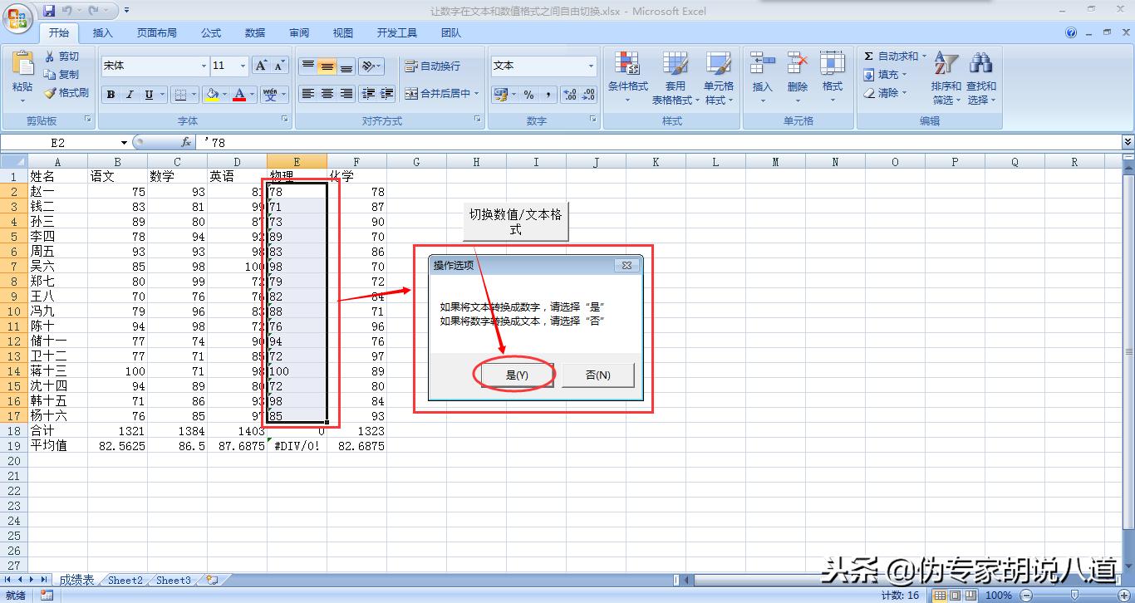Image resolution: width=1135 pixels, height=603 pixels.
Task: Switch to the 插入 ribbon tab
Action: coord(103,33)
